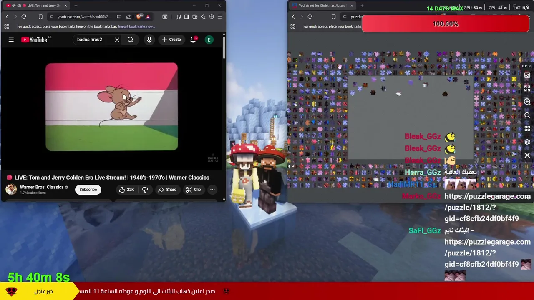Image resolution: width=534 pixels, height=300 pixels.
Task: Open the puzzle settings gear
Action: 527,142
